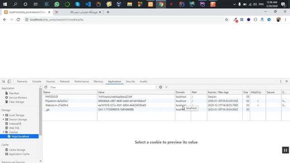Open the clock showing 12:56 AM
The width and height of the screenshot is (290, 163).
[x=272, y=4]
